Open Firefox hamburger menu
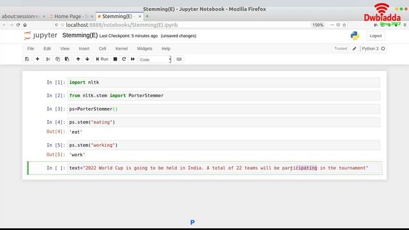409x230 pixels. (x=405, y=25)
